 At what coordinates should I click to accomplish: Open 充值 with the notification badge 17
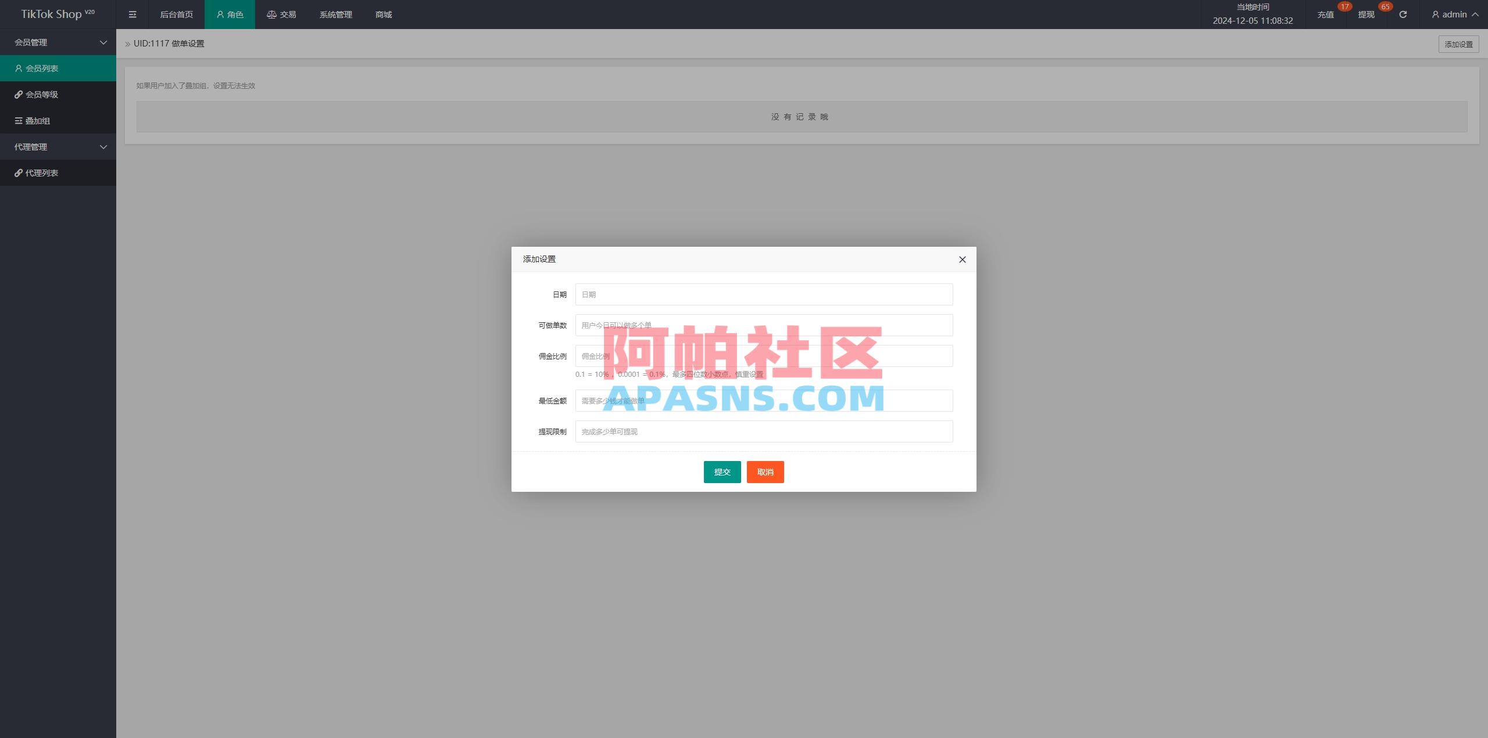1326,14
